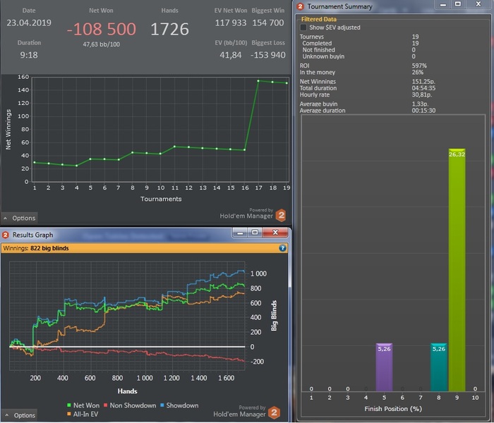
Task: Select the purple finish position 5 bar
Action: [x=384, y=367]
